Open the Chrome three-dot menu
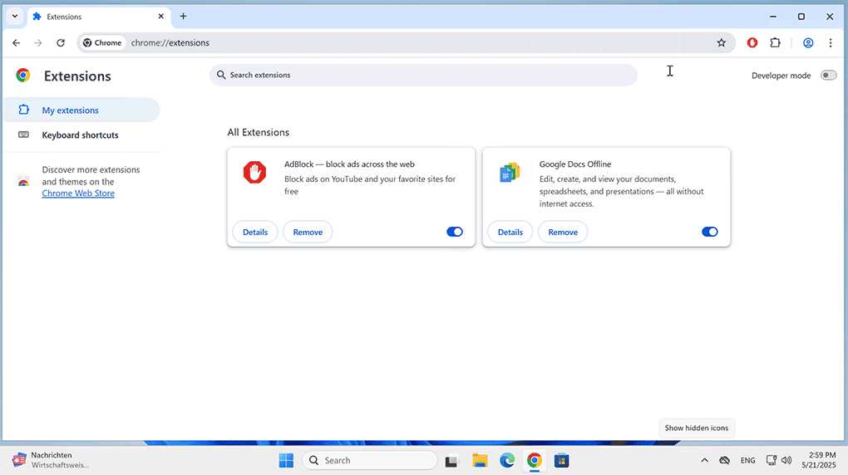The height and width of the screenshot is (475, 848). (831, 42)
